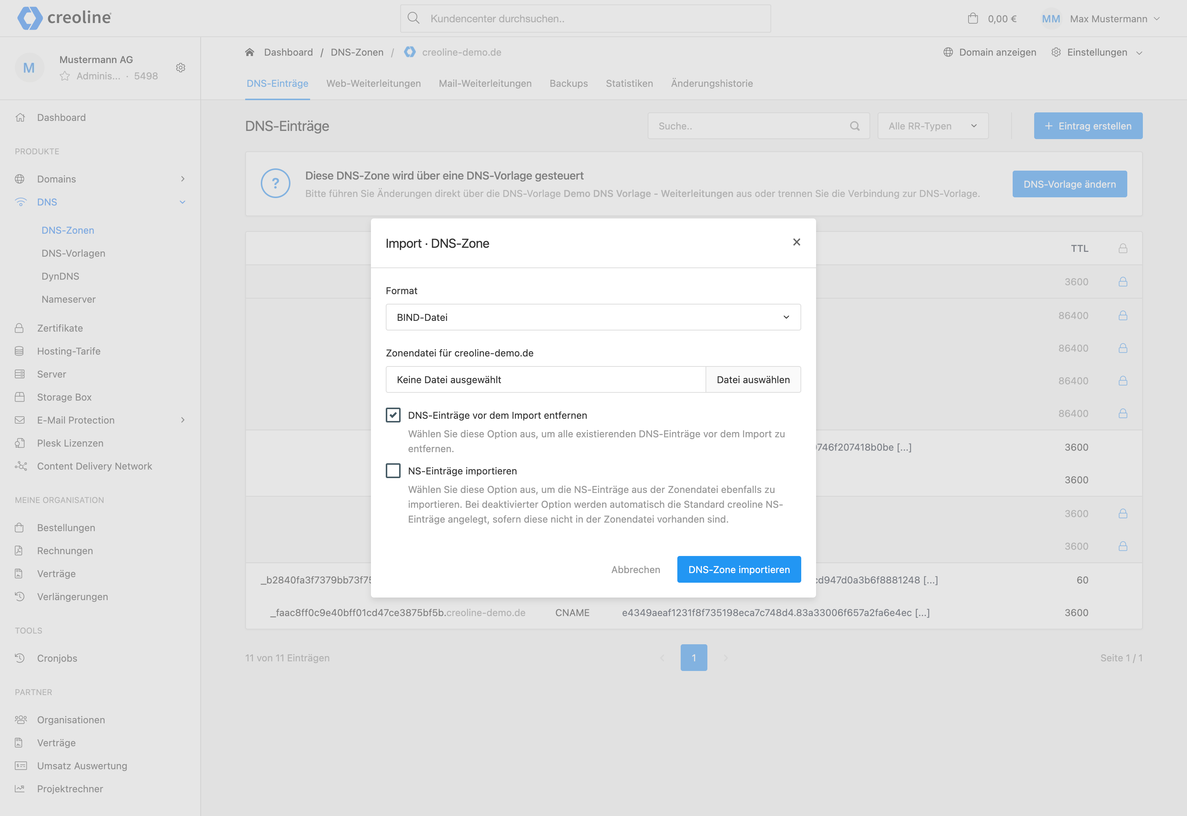Click the Rechnungen document icon
Viewport: 1187px width, 816px height.
point(19,551)
